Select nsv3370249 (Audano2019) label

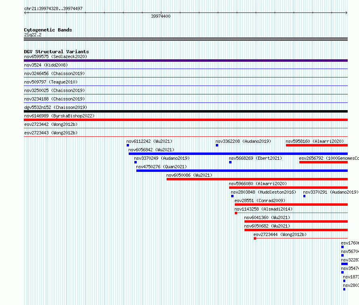(x=162, y=158)
